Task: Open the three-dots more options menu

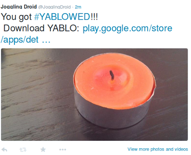Action: point(63,149)
